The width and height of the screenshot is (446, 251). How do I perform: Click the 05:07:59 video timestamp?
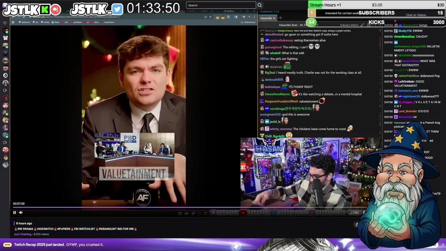(19, 204)
